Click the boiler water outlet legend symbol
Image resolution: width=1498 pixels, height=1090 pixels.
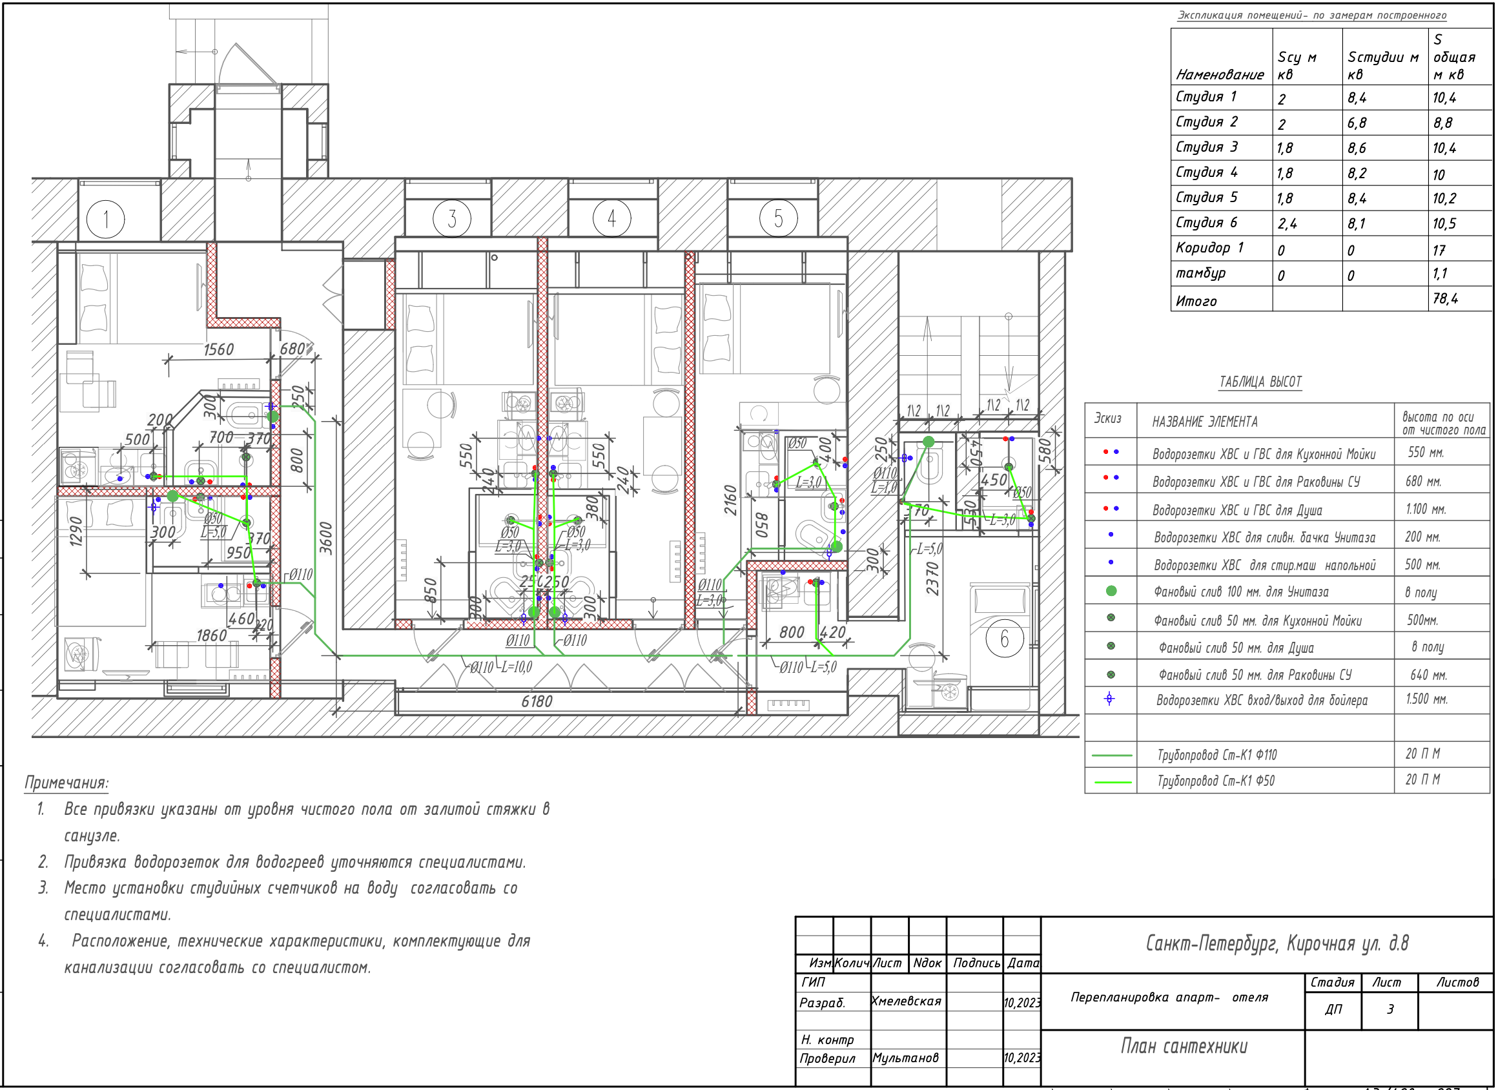[1110, 699]
